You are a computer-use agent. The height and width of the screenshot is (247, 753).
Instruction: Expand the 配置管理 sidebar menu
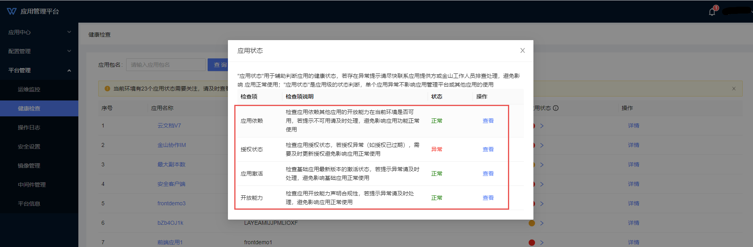(39, 51)
